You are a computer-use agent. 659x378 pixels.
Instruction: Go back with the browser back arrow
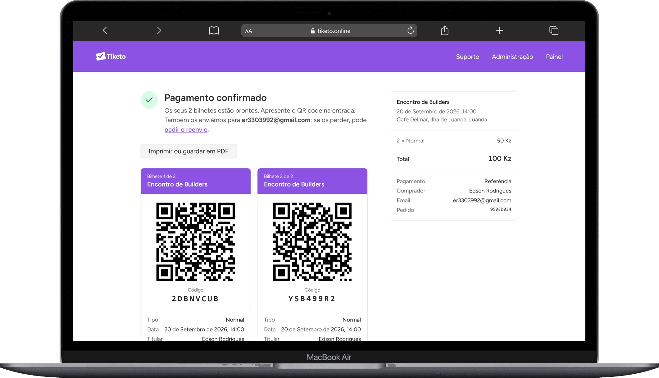pyautogui.click(x=105, y=30)
